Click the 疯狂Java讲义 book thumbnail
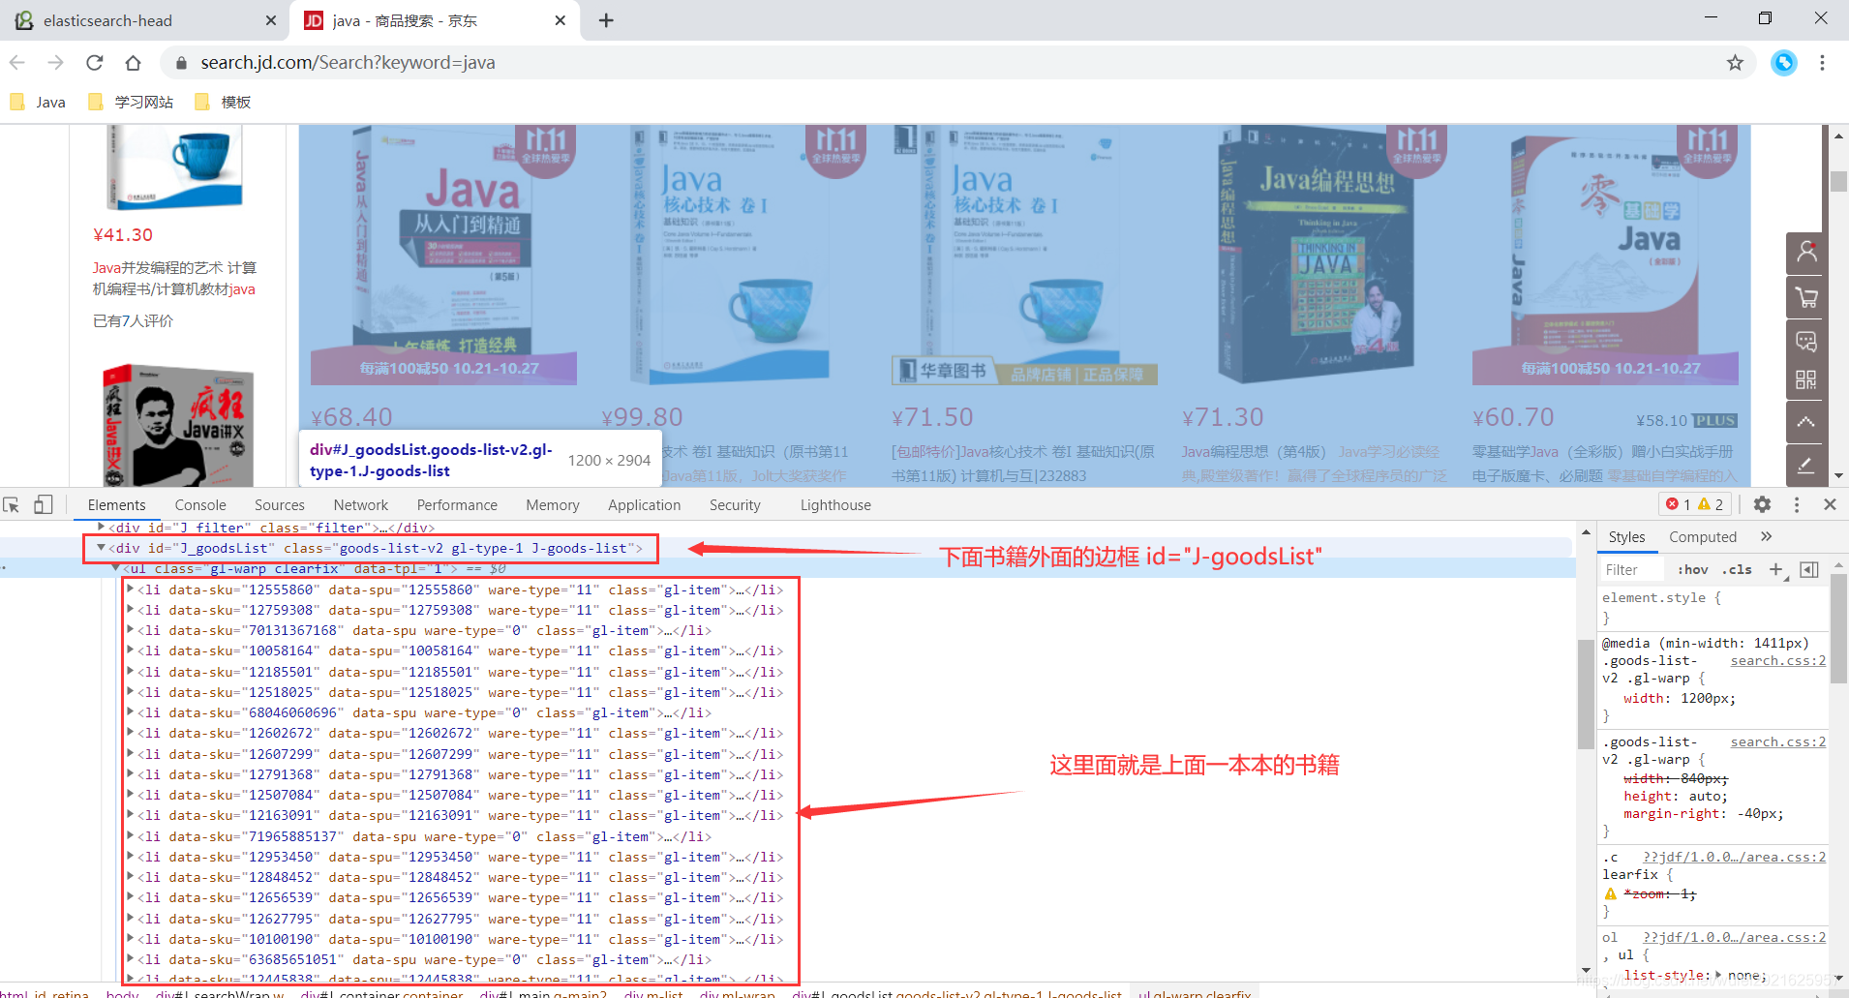The height and width of the screenshot is (998, 1849). pos(178,424)
